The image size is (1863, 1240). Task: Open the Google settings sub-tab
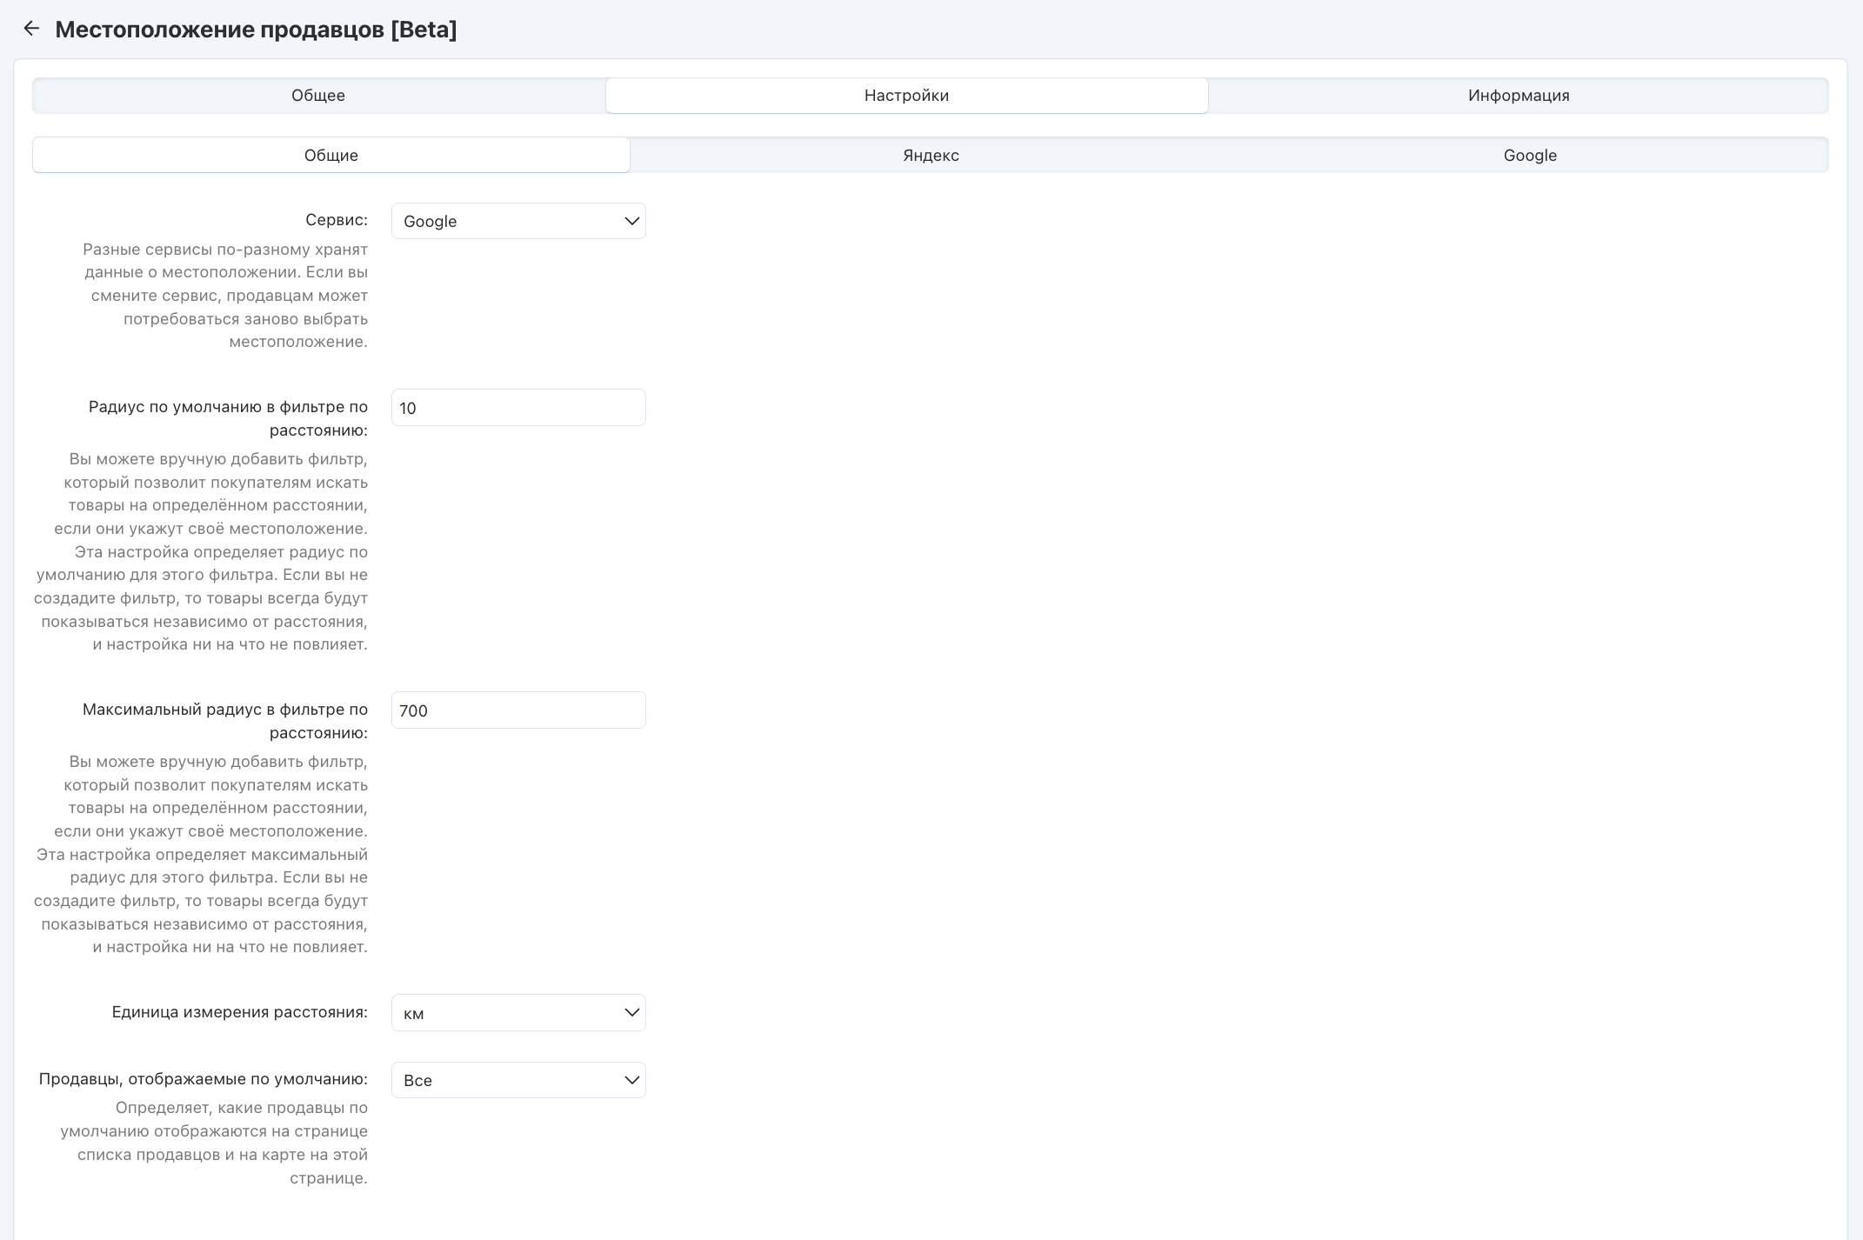point(1529,156)
